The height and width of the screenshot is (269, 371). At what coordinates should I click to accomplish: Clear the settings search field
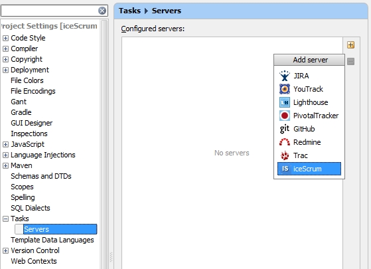(x=102, y=11)
